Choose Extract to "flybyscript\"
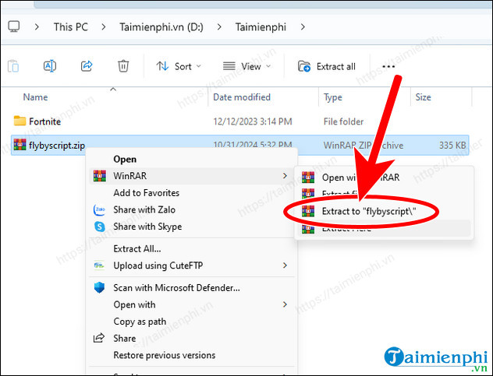 [x=369, y=212]
